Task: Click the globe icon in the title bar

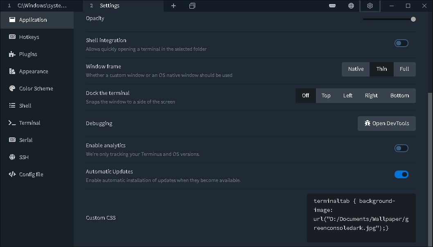Action: [x=351, y=6]
